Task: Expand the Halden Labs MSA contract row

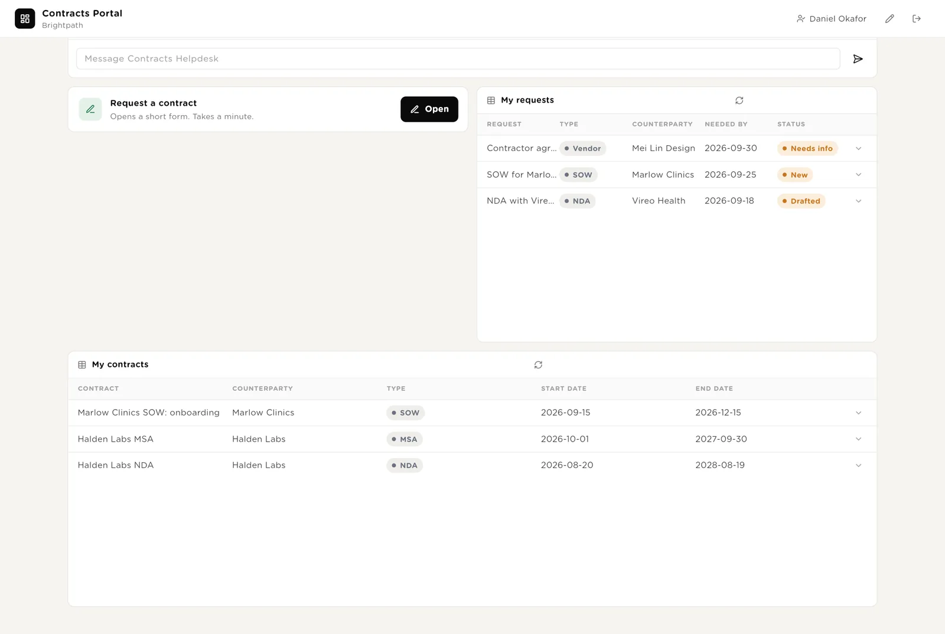Action: [859, 439]
